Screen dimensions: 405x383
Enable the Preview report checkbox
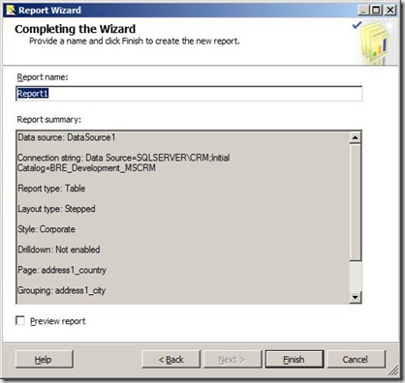point(20,321)
